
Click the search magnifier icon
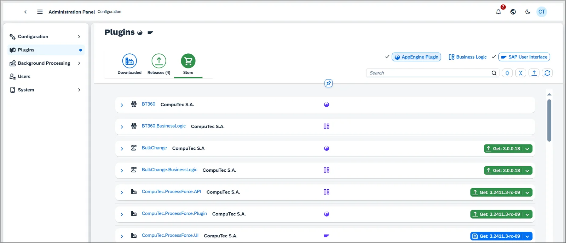(494, 73)
